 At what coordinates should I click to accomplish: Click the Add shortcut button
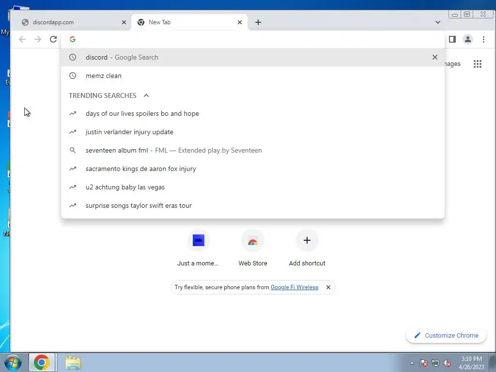[x=307, y=248]
